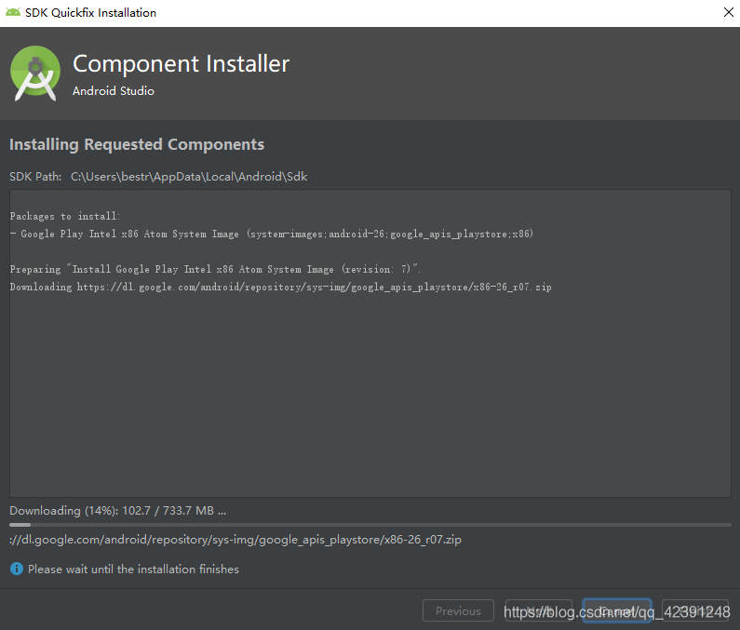Click the Preparing Install log line
This screenshot has width=740, height=630.
click(215, 269)
